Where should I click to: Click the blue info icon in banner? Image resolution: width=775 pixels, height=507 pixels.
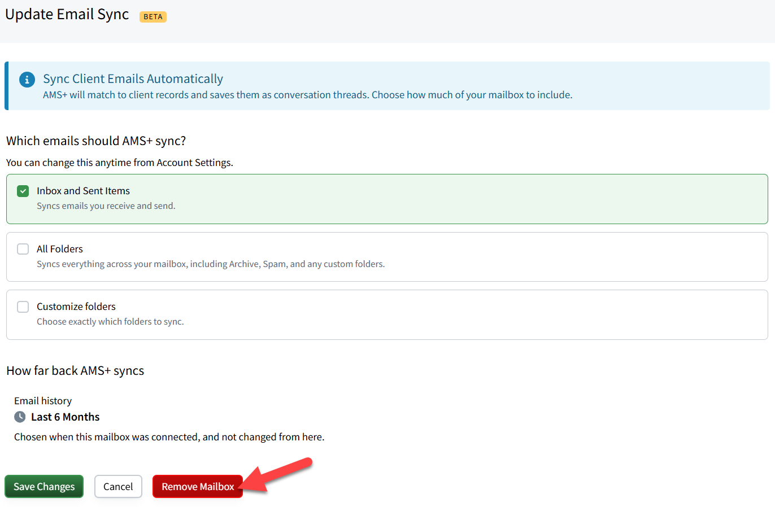(27, 80)
